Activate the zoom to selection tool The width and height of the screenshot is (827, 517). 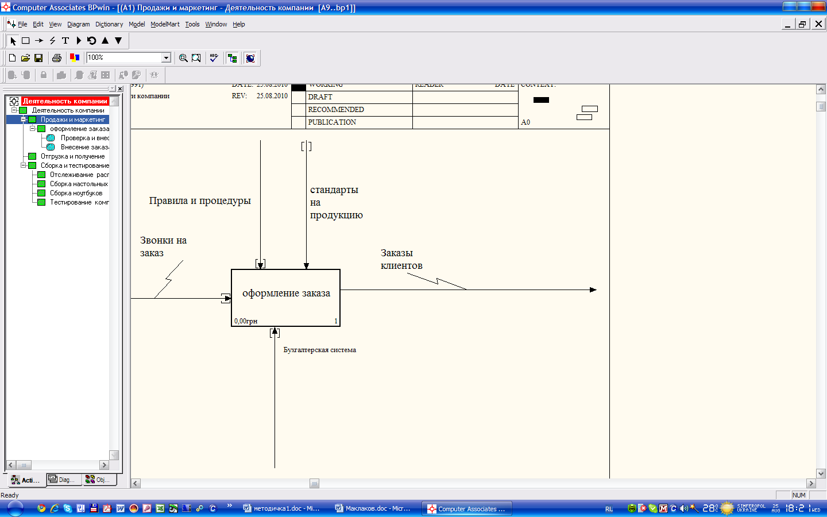[196, 58]
